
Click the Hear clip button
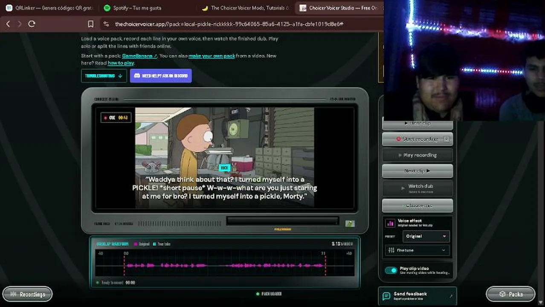pos(417,124)
